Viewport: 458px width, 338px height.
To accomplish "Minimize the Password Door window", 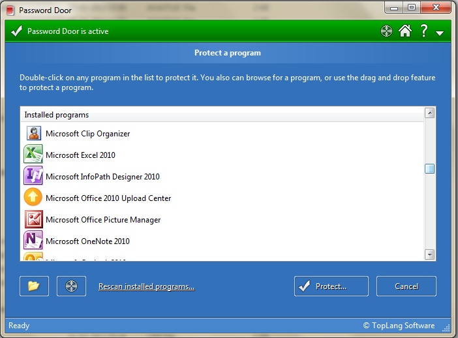I will (x=394, y=8).
